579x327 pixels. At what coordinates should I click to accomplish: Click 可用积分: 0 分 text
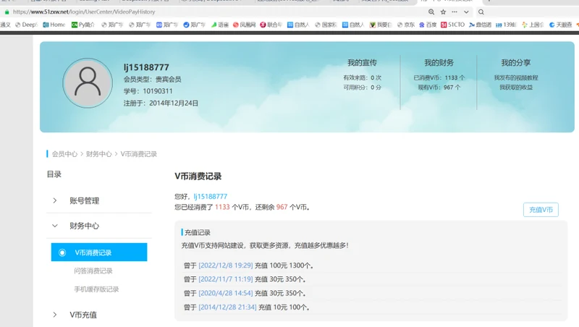[362, 87]
